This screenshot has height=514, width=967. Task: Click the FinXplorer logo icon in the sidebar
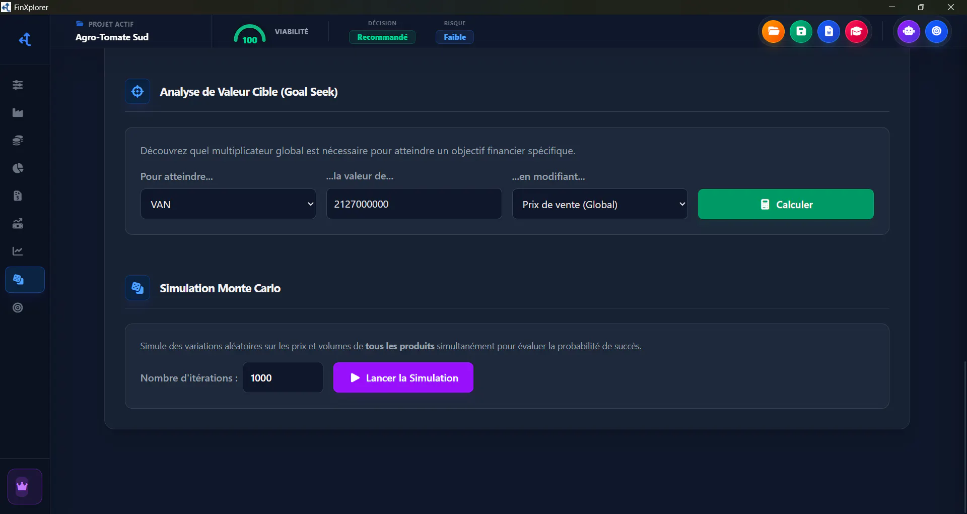click(25, 39)
